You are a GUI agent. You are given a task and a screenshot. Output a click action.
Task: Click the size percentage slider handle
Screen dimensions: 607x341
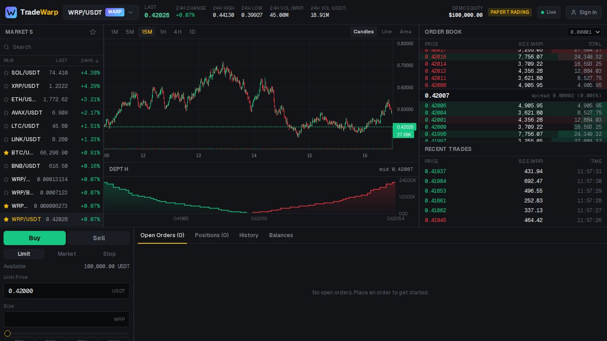point(8,333)
